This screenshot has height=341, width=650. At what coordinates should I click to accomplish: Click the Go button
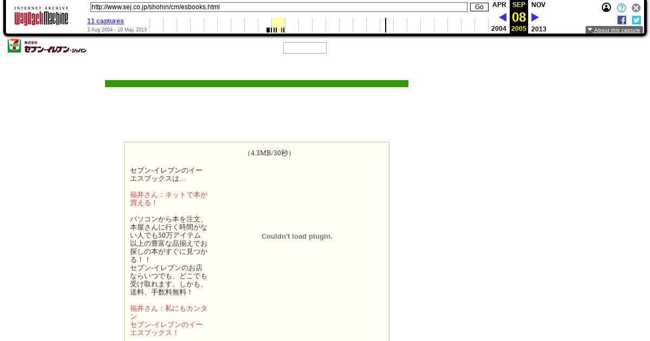479,7
